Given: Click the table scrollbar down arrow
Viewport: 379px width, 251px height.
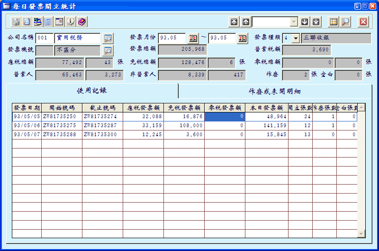Looking at the screenshot, I should (x=361, y=233).
